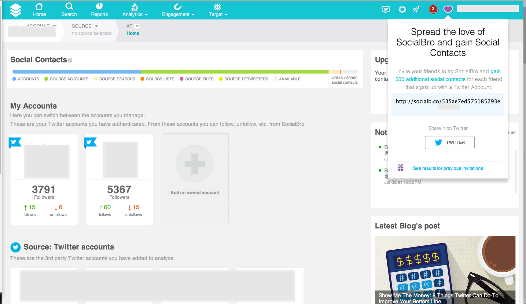Click the grey AVAILABLE legend dot

(x=275, y=79)
